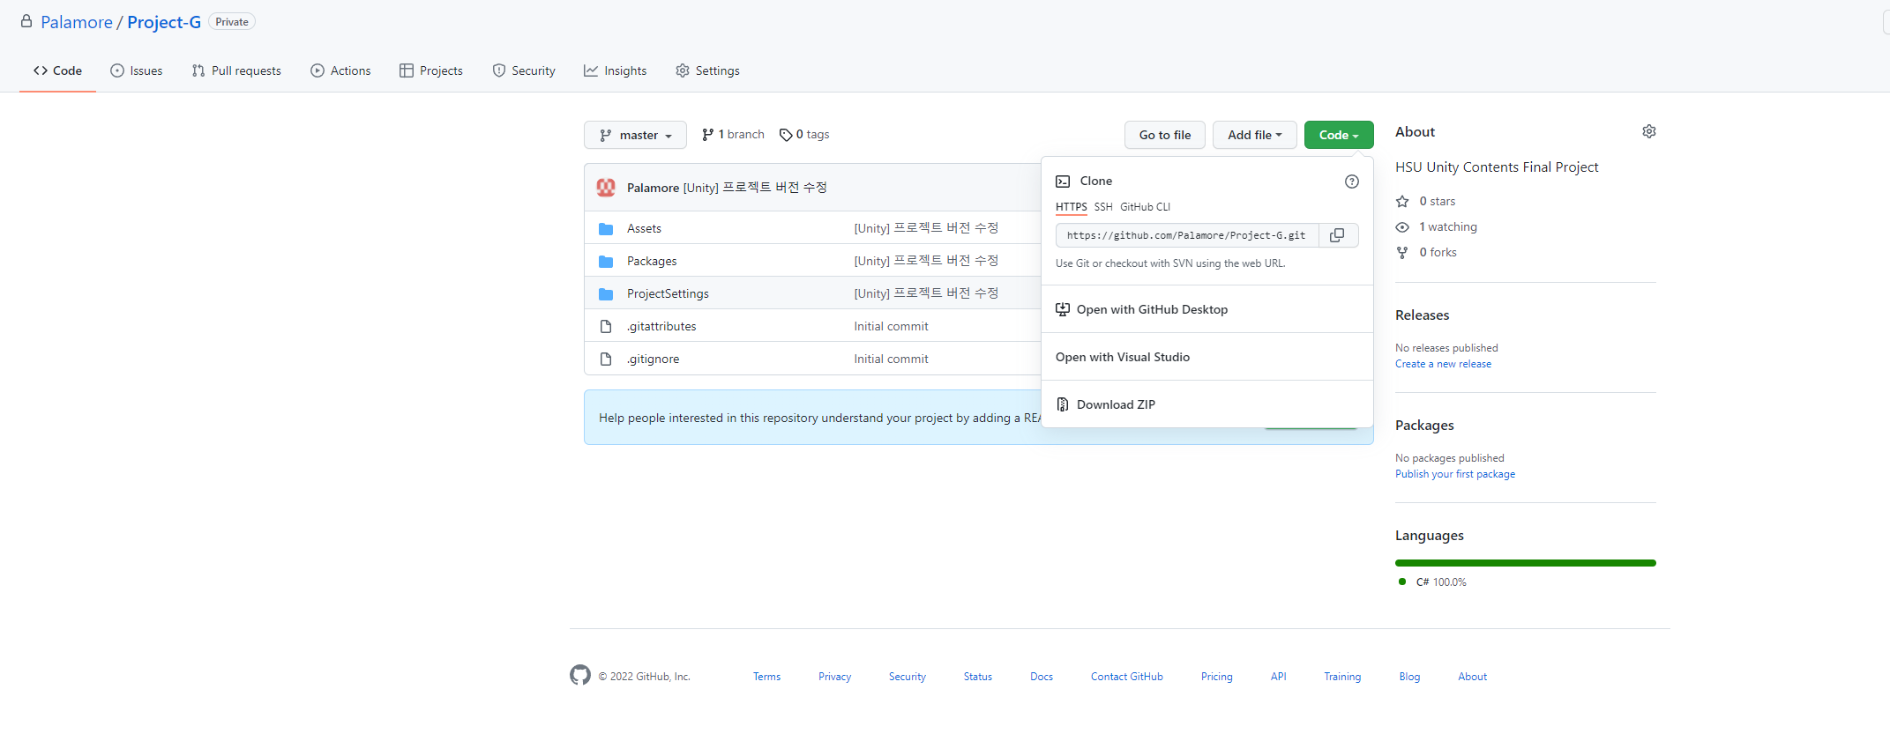This screenshot has height=741, width=1890.
Task: Click the ProjectSettings folder icon
Action: [606, 294]
